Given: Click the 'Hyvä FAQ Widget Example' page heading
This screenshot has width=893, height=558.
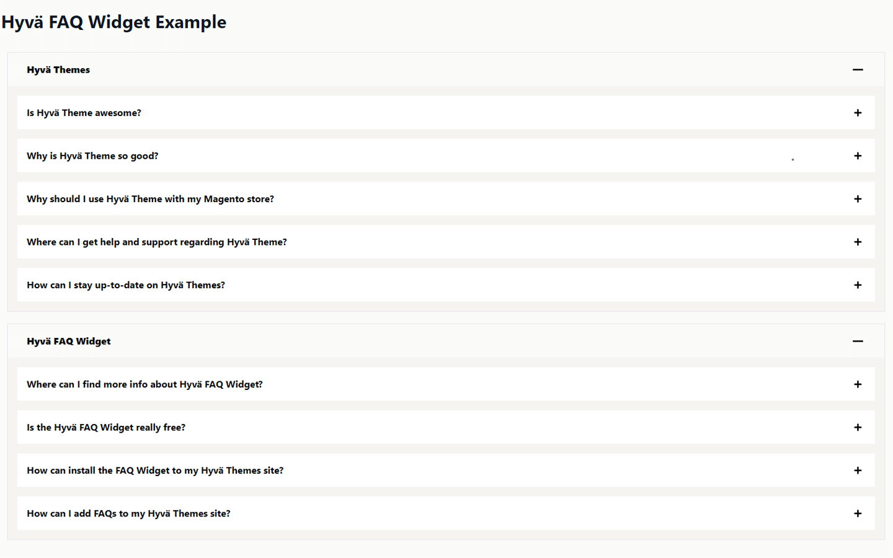Looking at the screenshot, I should click(x=114, y=22).
